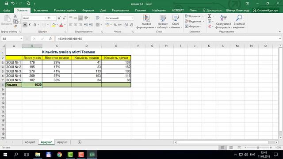
Task: Center the text horizontally
Action: click(76, 25)
